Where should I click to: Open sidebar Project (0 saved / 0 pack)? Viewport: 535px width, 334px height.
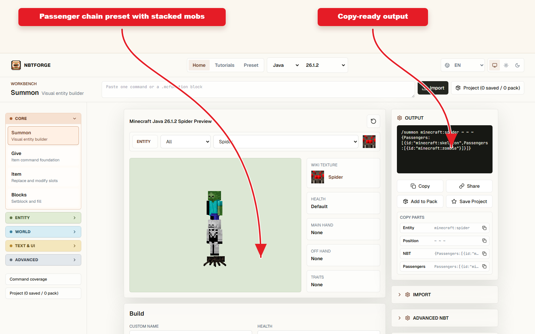[x=43, y=293]
